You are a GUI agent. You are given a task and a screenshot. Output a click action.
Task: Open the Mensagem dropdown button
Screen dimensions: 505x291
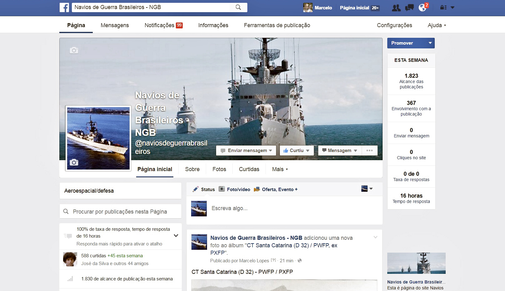pyautogui.click(x=340, y=150)
